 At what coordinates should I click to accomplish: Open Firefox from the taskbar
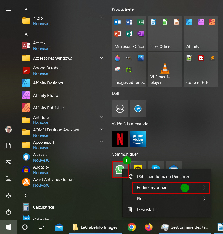point(149,227)
